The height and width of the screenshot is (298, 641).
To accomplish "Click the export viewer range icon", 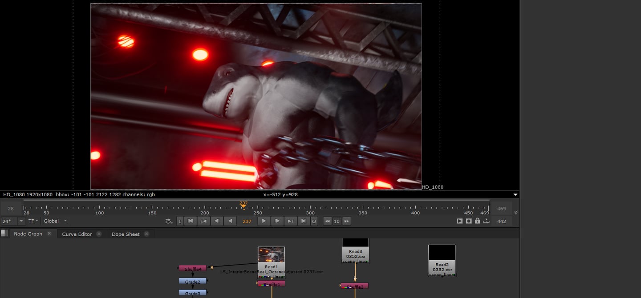I will click(x=486, y=221).
